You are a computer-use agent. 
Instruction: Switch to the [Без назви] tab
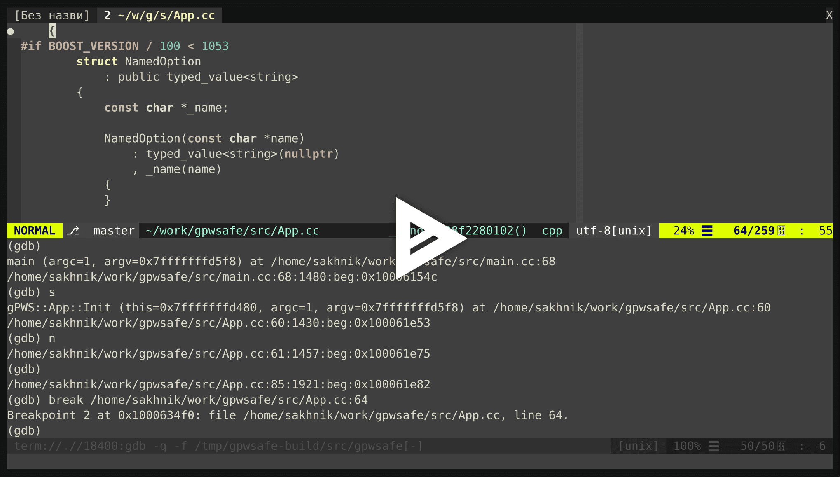52,16
